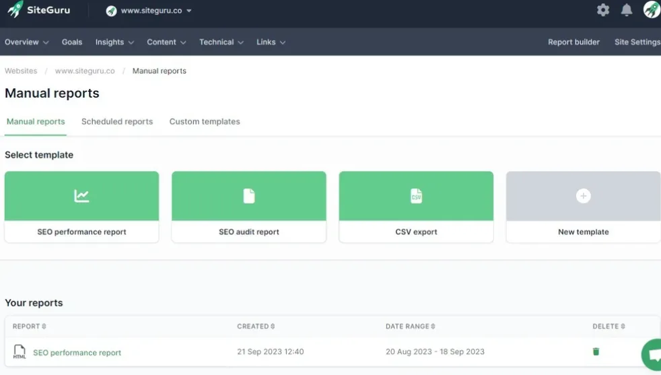The width and height of the screenshot is (661, 375).
Task: Expand the Technical menu
Action: pos(221,42)
